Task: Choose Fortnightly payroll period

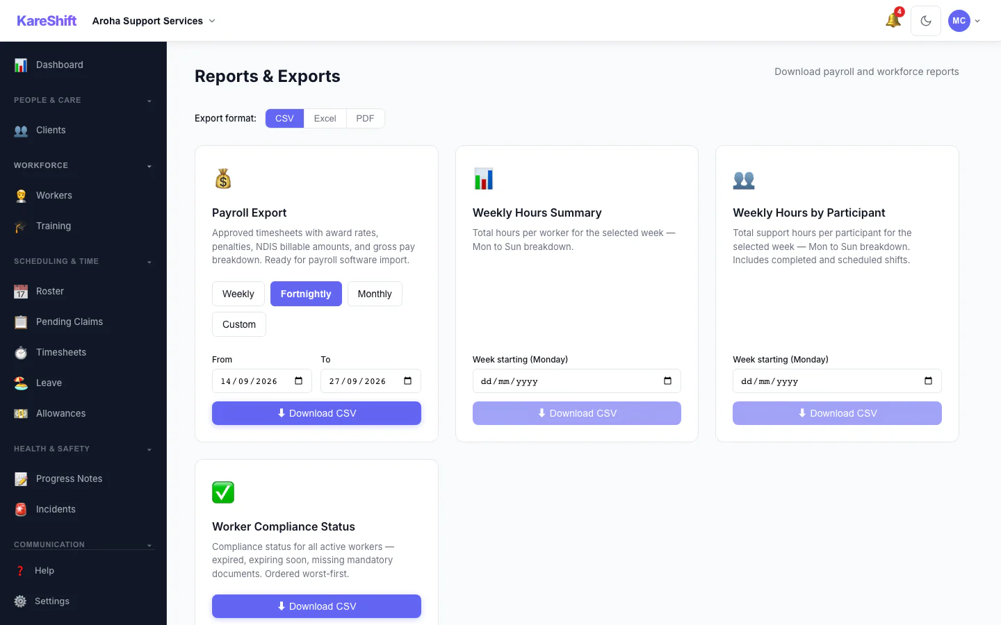Action: click(306, 294)
